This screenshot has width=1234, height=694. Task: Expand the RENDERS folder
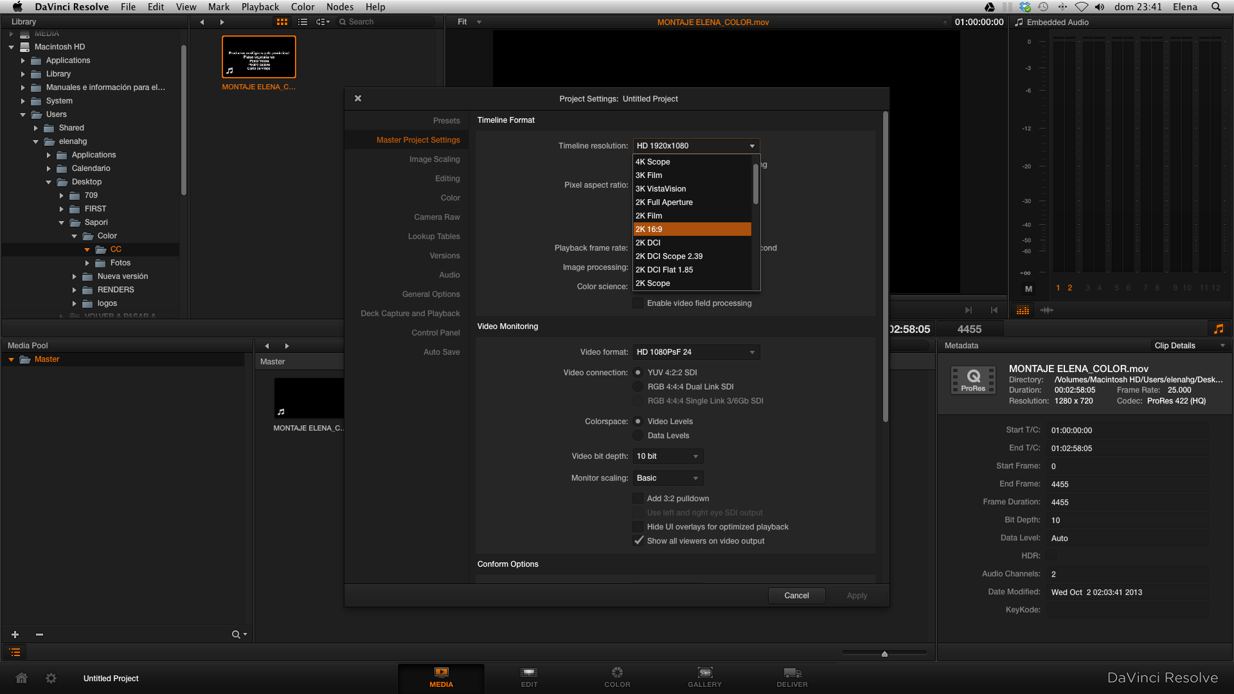click(x=75, y=290)
